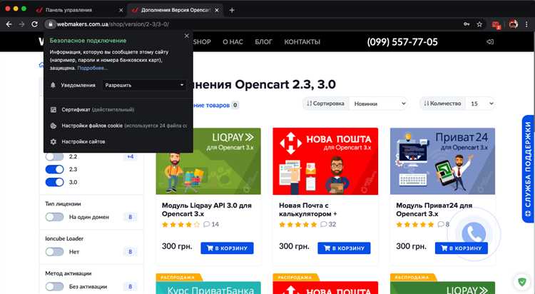Open a new tab with plus icon

232,10
